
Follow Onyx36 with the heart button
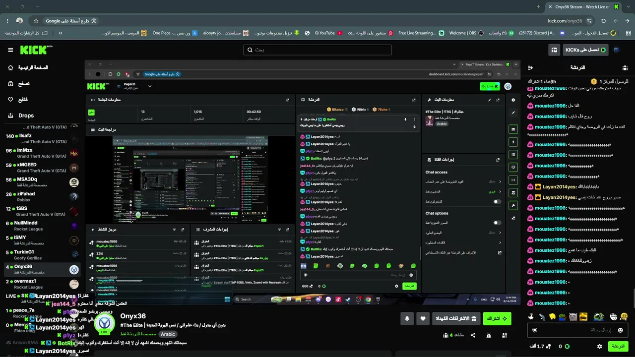click(x=423, y=319)
